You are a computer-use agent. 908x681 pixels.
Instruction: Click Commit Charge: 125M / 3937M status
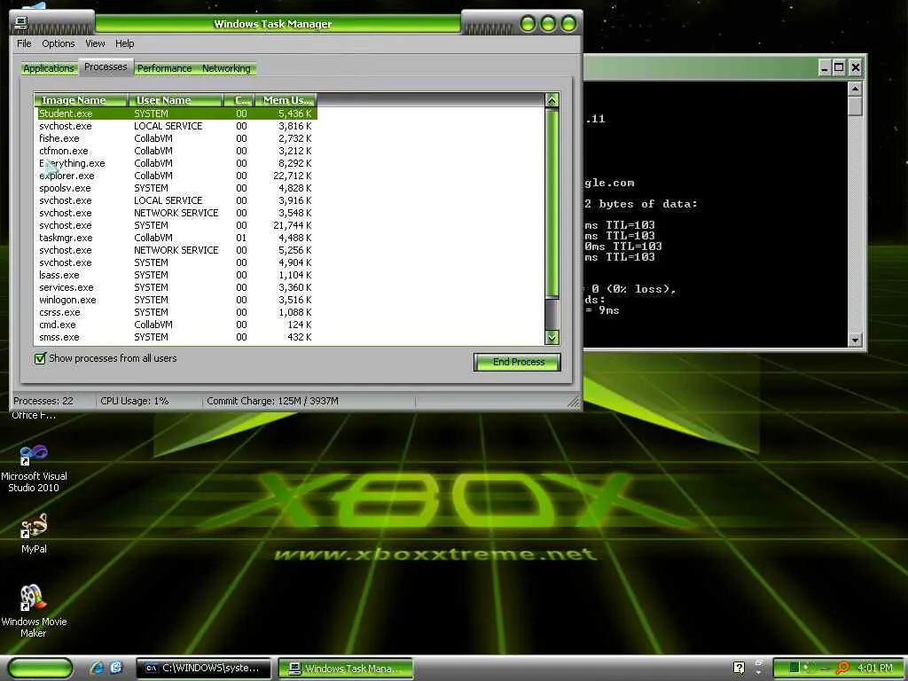coord(273,401)
